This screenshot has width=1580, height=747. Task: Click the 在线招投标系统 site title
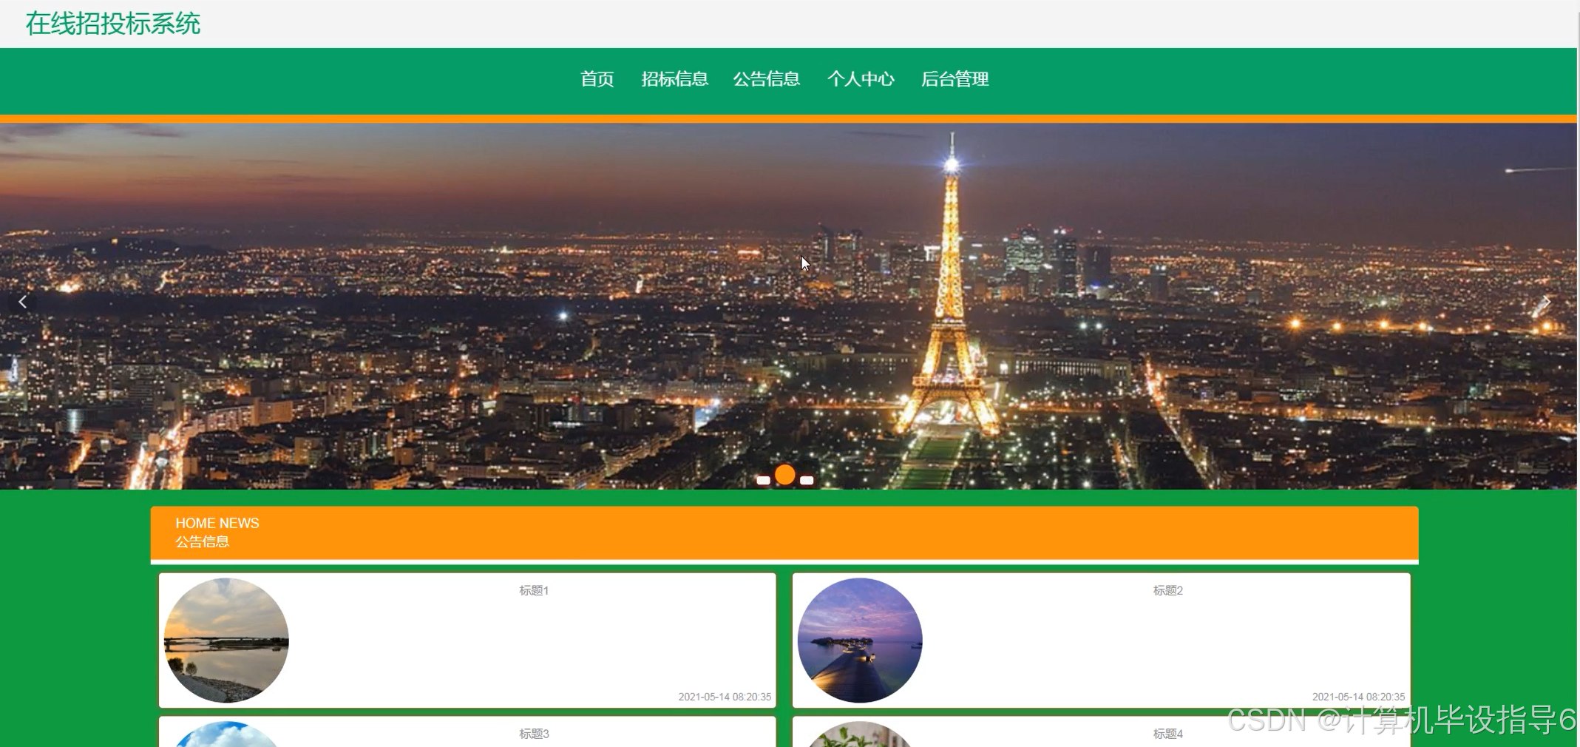click(x=113, y=24)
